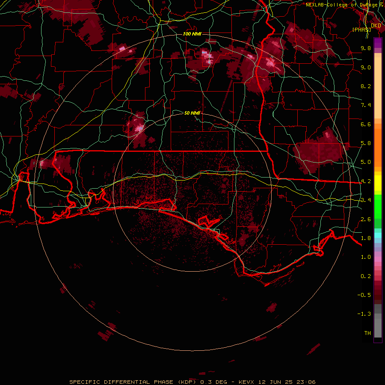385x385 pixels.
Task: Pick the orange color bar segment
Action: [378, 148]
